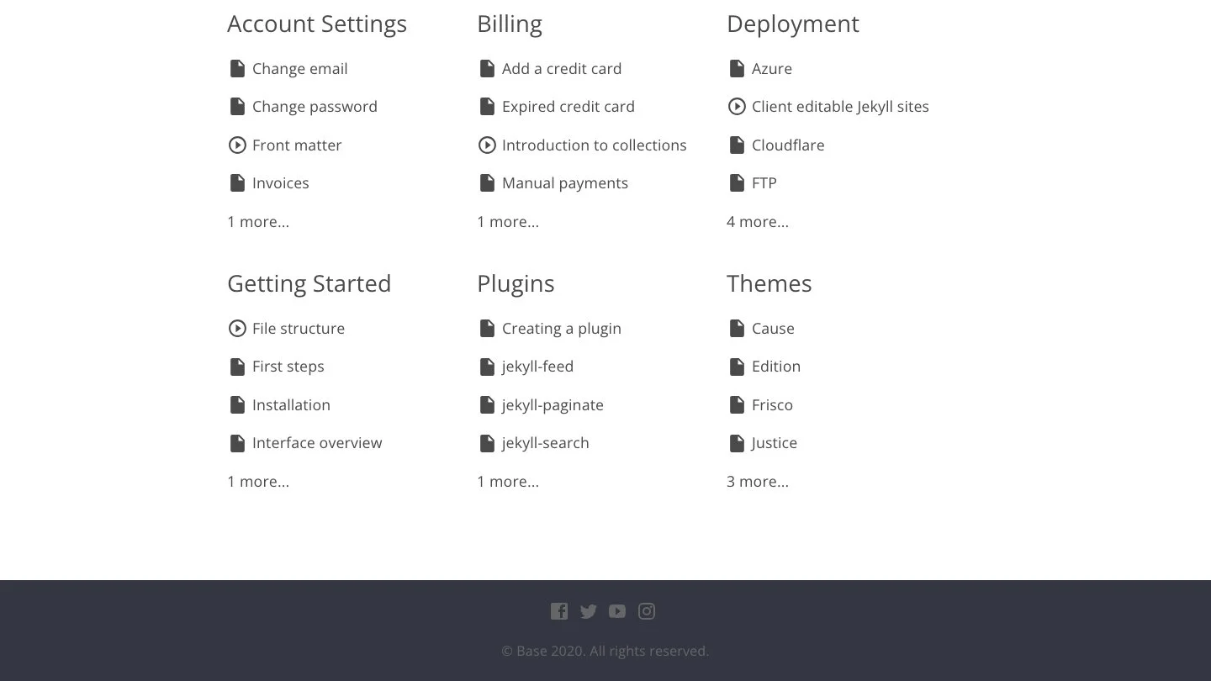Open the Getting Started category heading
Image resolution: width=1211 pixels, height=681 pixels.
point(309,284)
